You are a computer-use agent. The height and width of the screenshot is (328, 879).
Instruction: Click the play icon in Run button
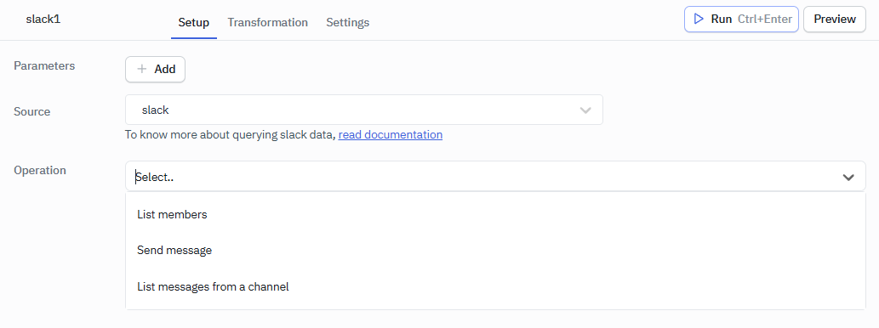click(699, 19)
